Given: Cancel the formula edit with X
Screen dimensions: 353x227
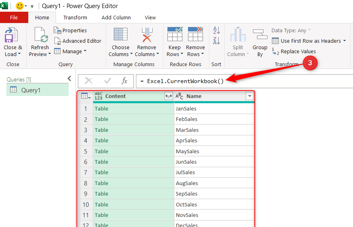Looking at the screenshot, I should pyautogui.click(x=89, y=81).
